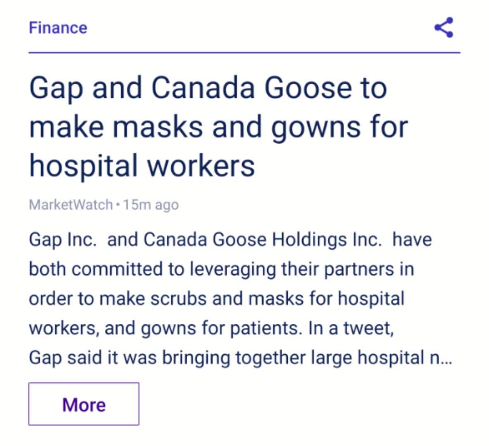Click the summary line starting "order to make scrubs"
489x446 pixels.
pyautogui.click(x=217, y=299)
